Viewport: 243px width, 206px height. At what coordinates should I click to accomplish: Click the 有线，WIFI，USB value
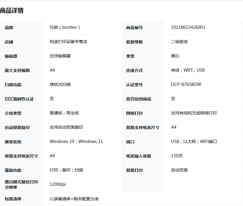click(x=188, y=70)
